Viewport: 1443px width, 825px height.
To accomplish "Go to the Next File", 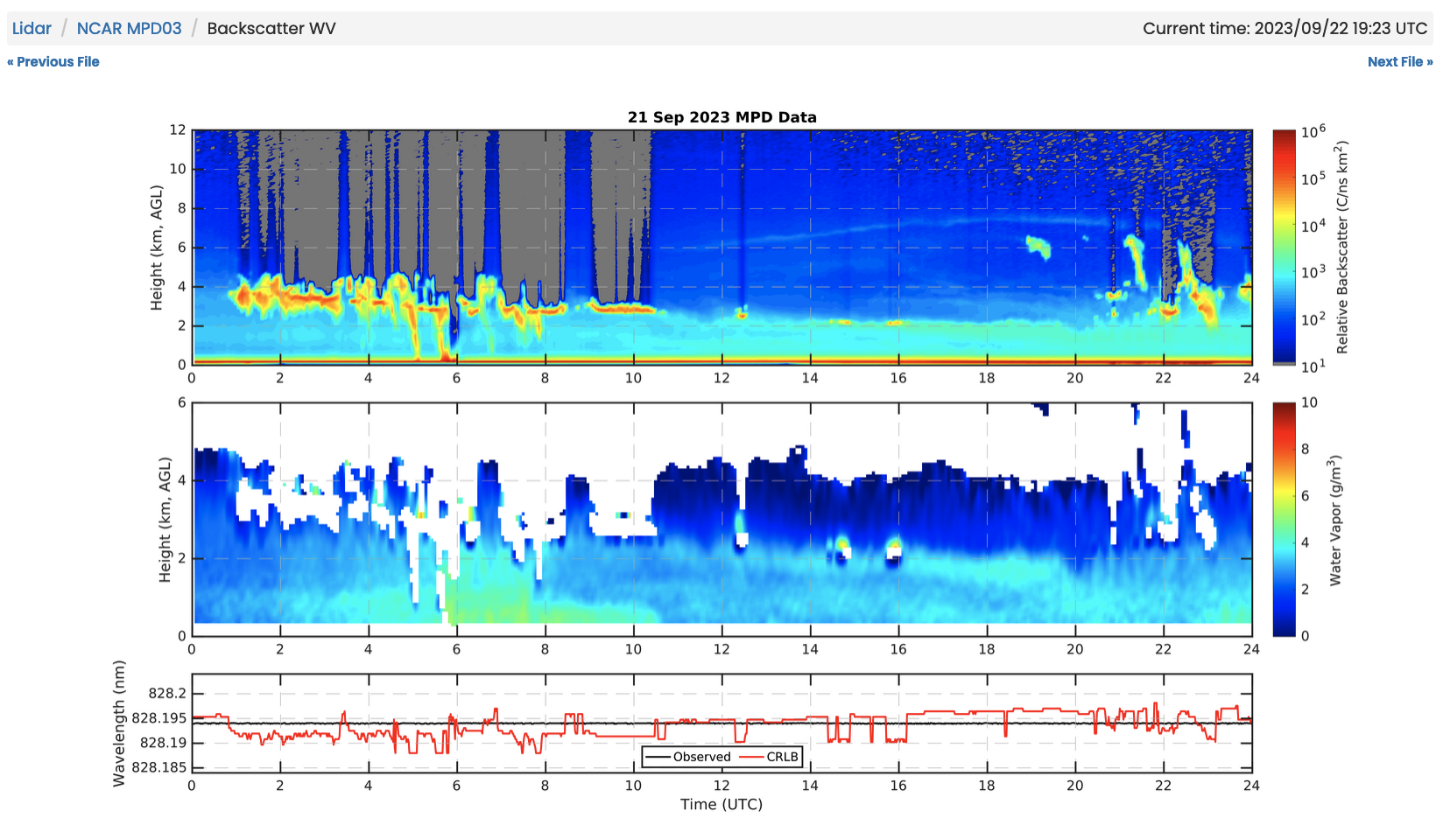I will pyautogui.click(x=1399, y=62).
